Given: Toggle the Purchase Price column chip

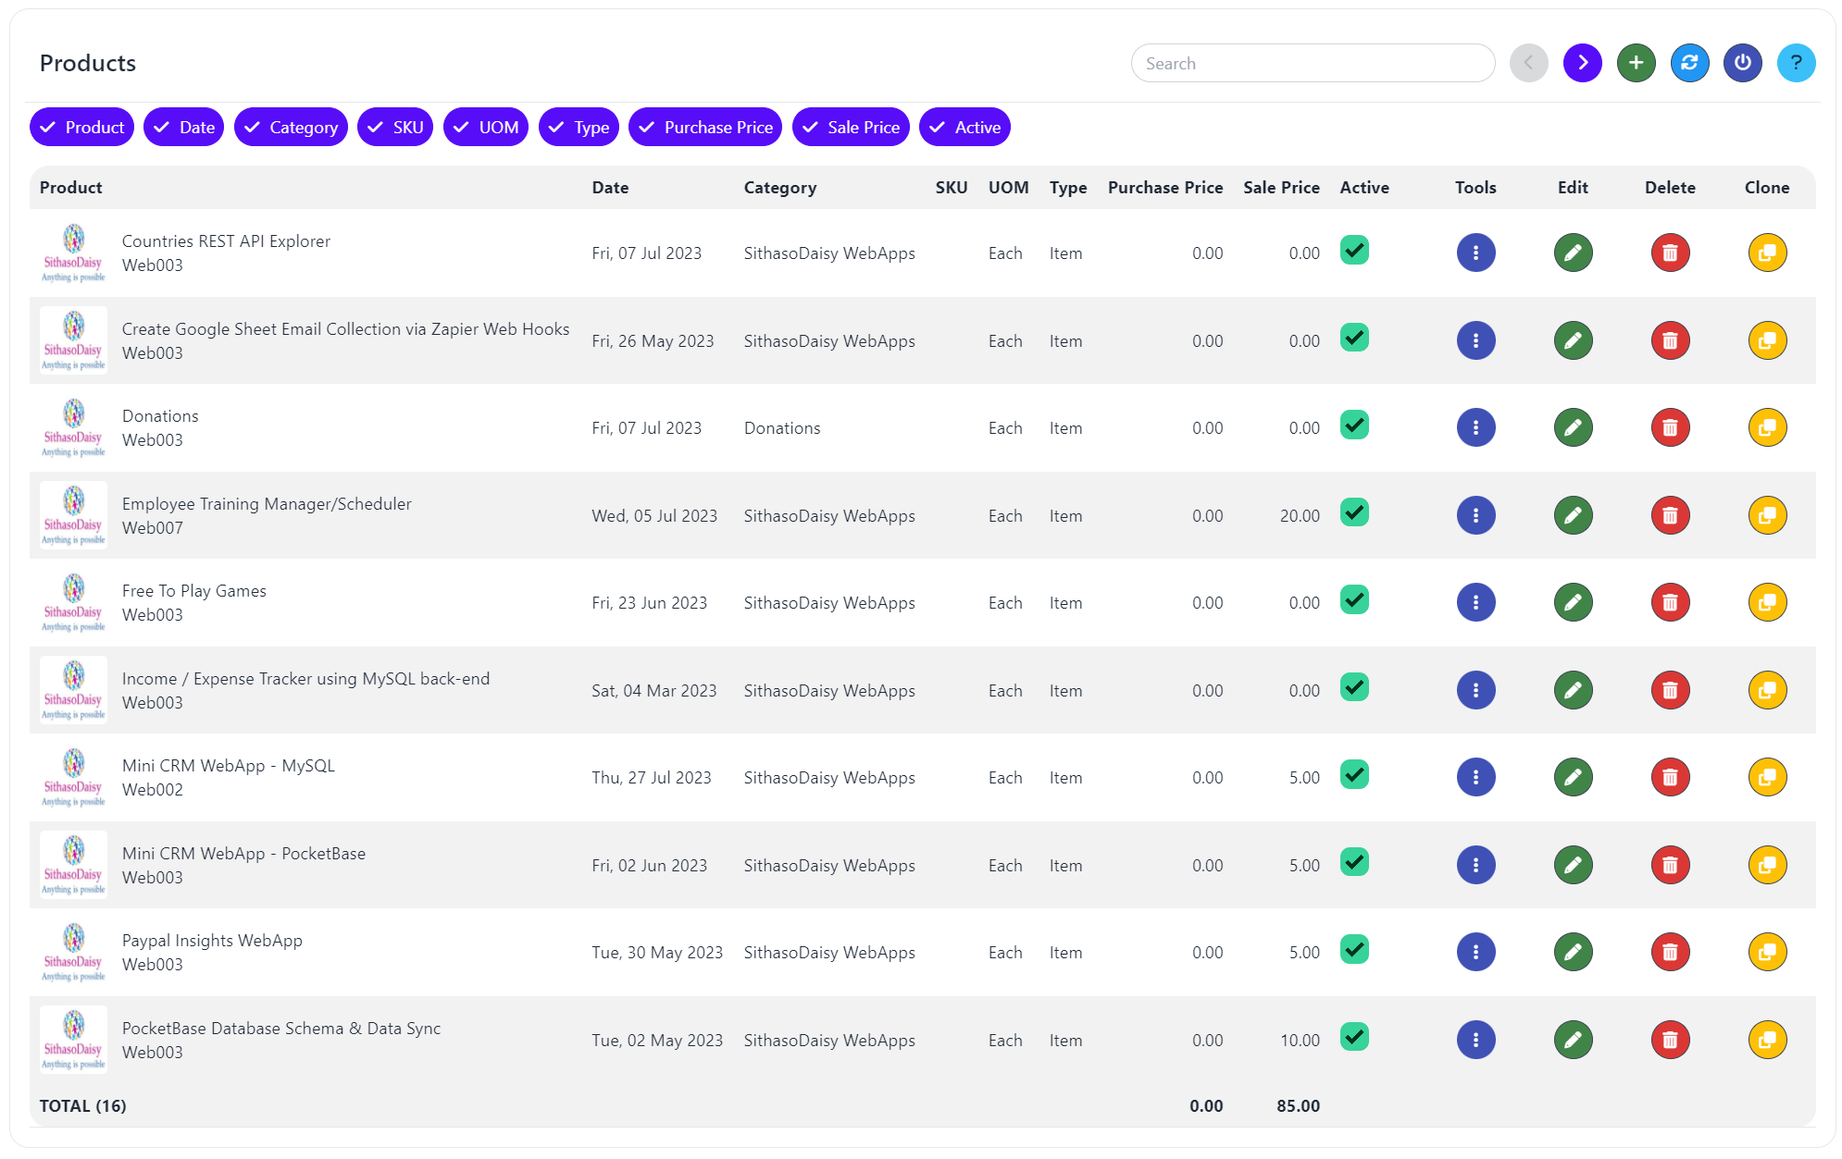Looking at the screenshot, I should click(705, 128).
